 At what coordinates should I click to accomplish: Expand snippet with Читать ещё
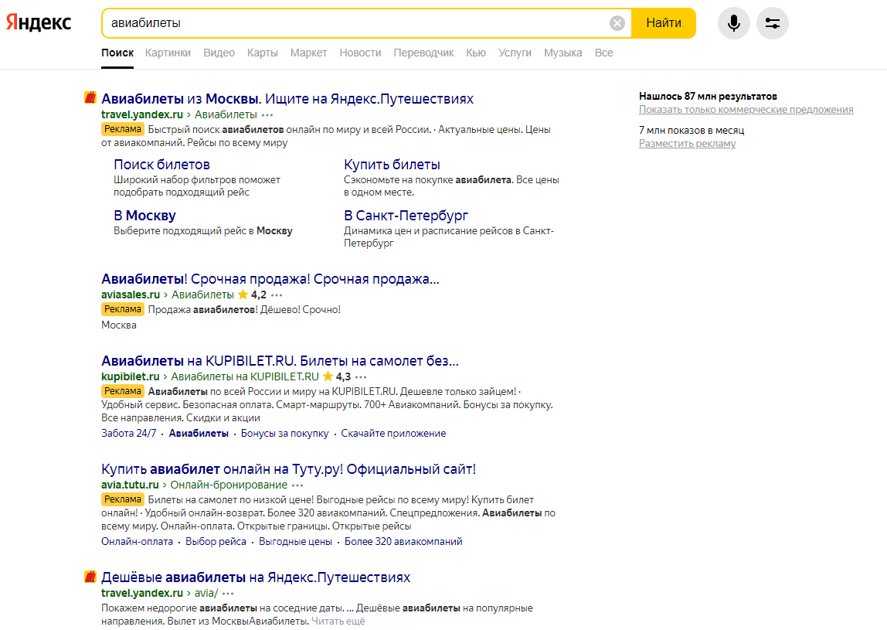click(x=338, y=621)
